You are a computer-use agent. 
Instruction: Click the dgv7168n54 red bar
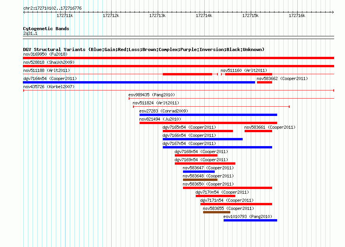pyautogui.click(x=196, y=155)
